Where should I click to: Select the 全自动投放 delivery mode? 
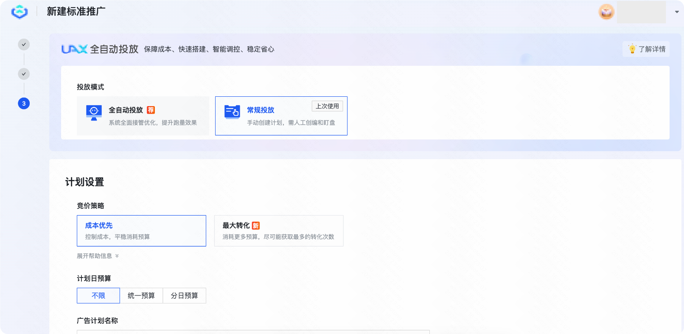pyautogui.click(x=143, y=116)
